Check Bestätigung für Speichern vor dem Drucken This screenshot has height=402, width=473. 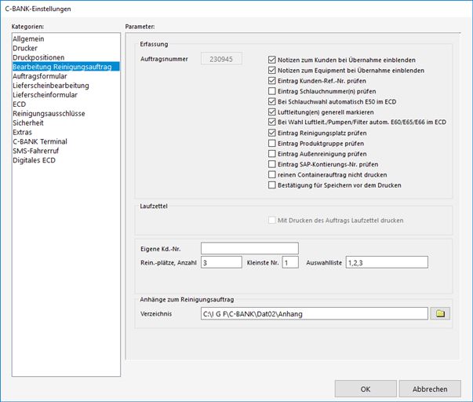[272, 185]
